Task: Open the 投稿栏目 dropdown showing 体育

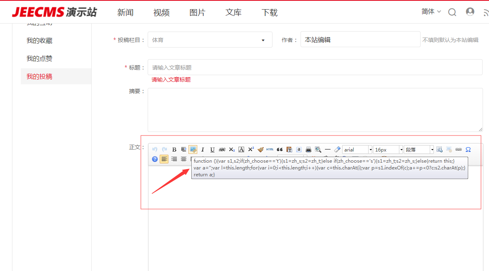Action: [x=210, y=40]
